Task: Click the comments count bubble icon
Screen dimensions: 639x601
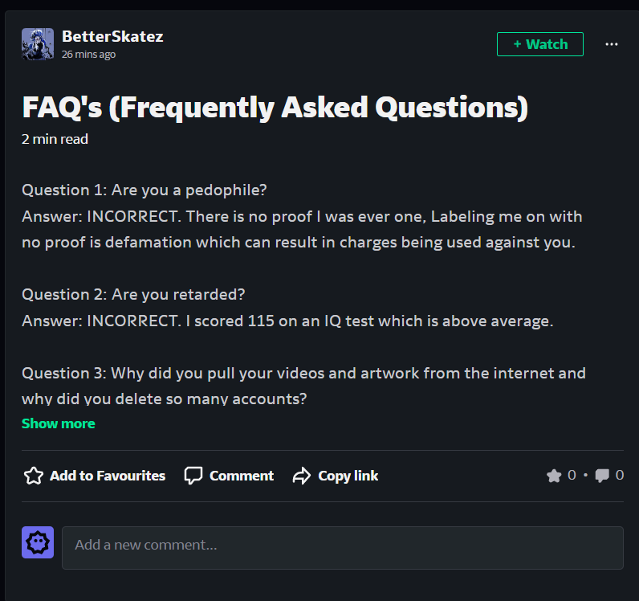Action: (x=602, y=476)
